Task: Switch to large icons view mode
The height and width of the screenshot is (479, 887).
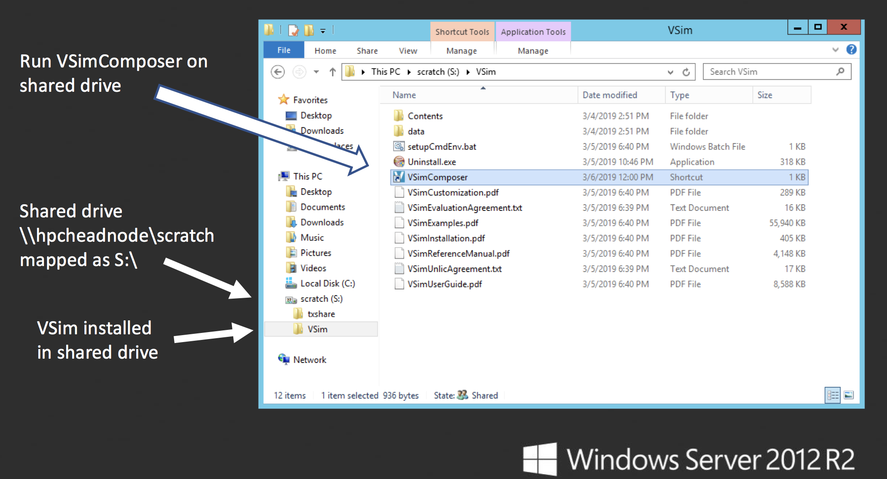Action: click(x=849, y=395)
